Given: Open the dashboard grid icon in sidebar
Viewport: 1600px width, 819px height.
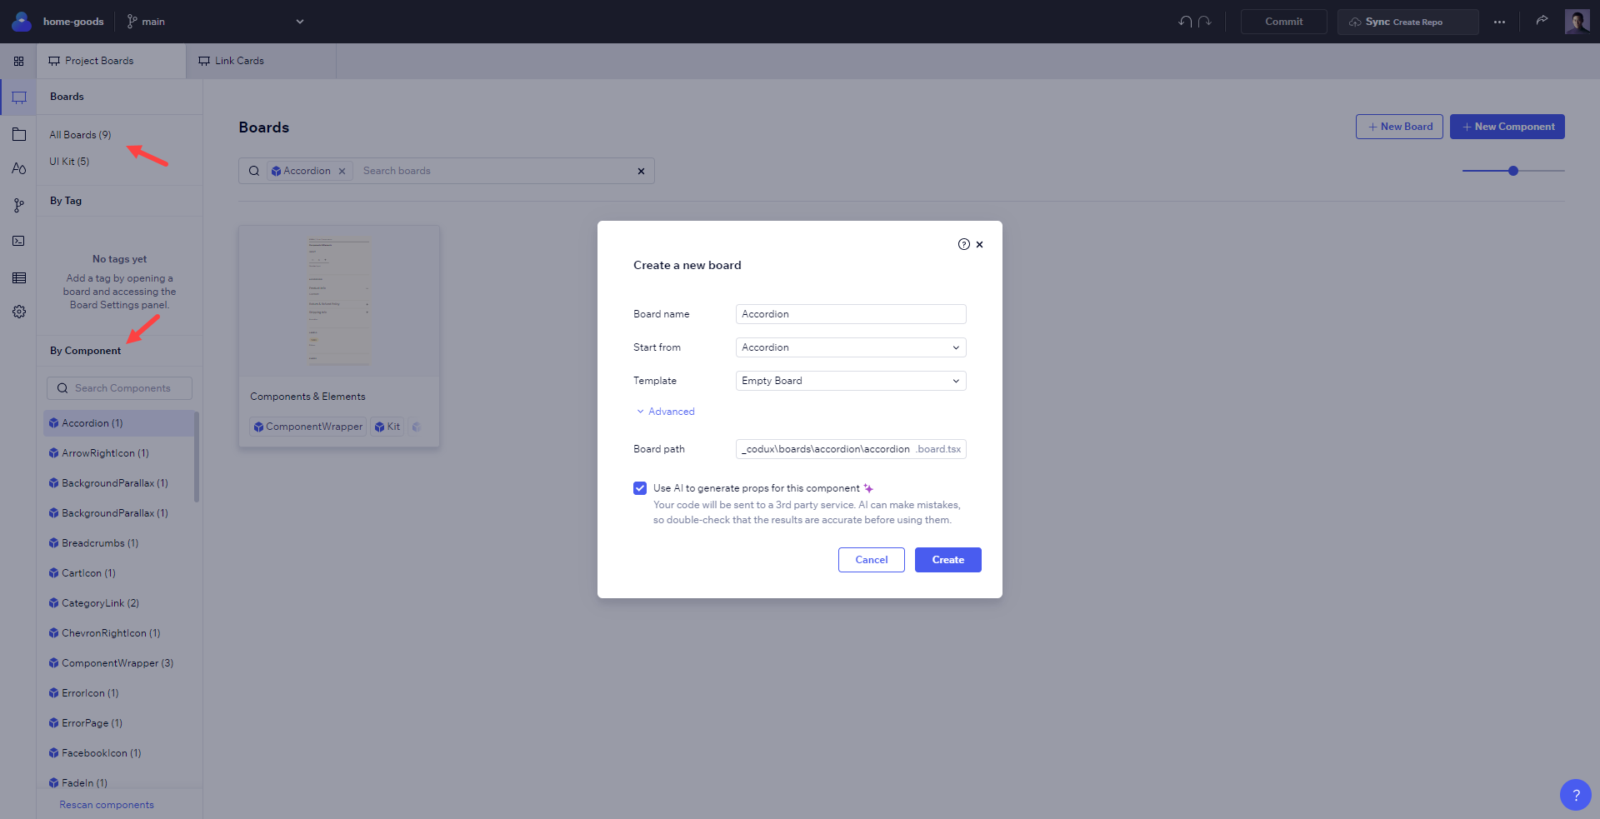Looking at the screenshot, I should pyautogui.click(x=18, y=61).
